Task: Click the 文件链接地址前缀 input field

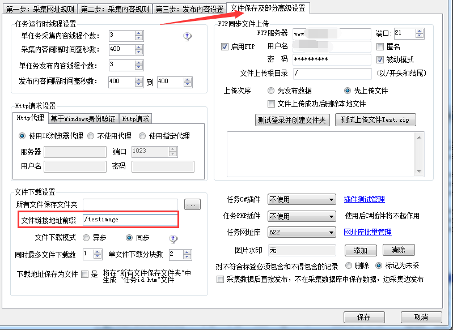Action: click(130, 220)
